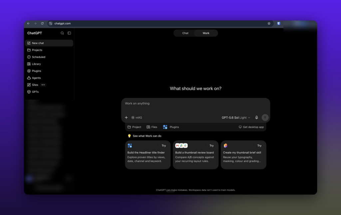The image size is (341, 215).
Task: Click Get desktop app
Action: pos(251,127)
